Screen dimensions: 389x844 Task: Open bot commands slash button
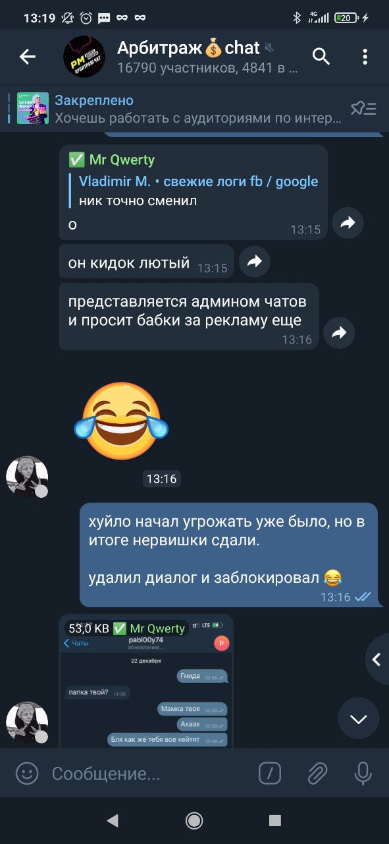coord(270,773)
